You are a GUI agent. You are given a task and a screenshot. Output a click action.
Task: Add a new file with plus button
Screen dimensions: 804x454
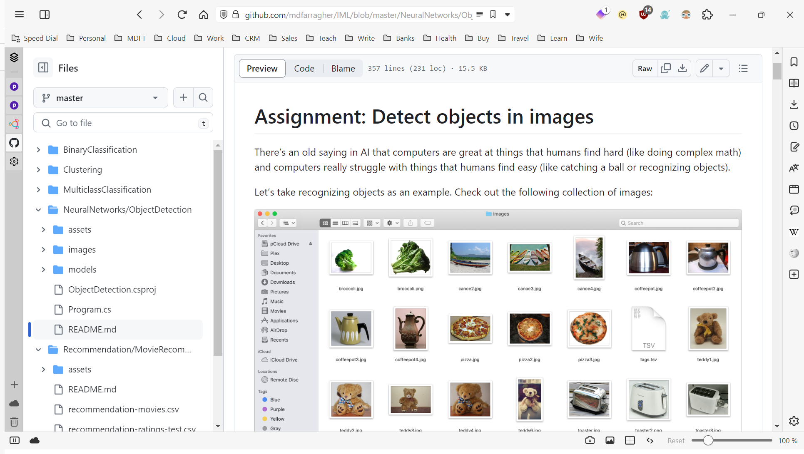[183, 97]
